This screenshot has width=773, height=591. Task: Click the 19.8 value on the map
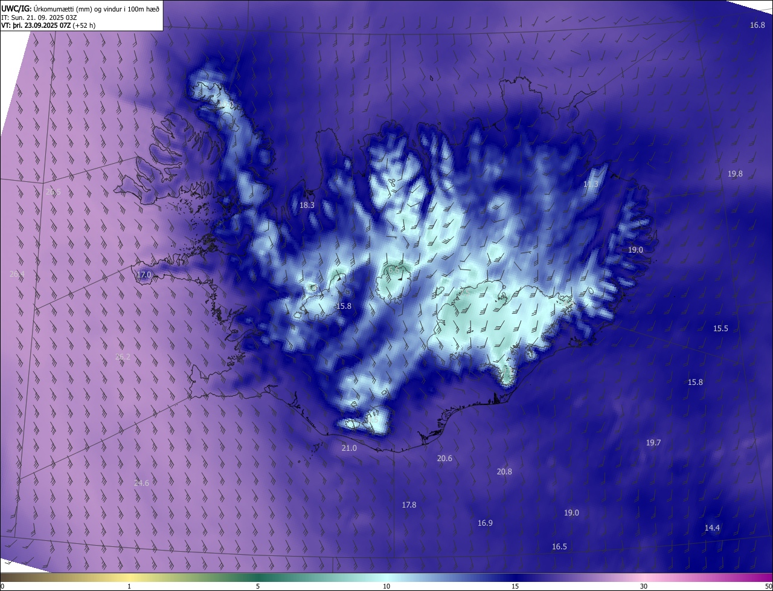coord(735,173)
